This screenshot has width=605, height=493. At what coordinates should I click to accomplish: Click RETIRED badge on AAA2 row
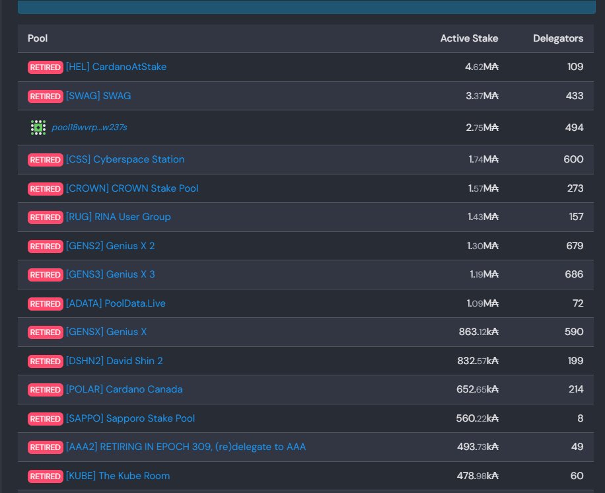click(x=45, y=447)
